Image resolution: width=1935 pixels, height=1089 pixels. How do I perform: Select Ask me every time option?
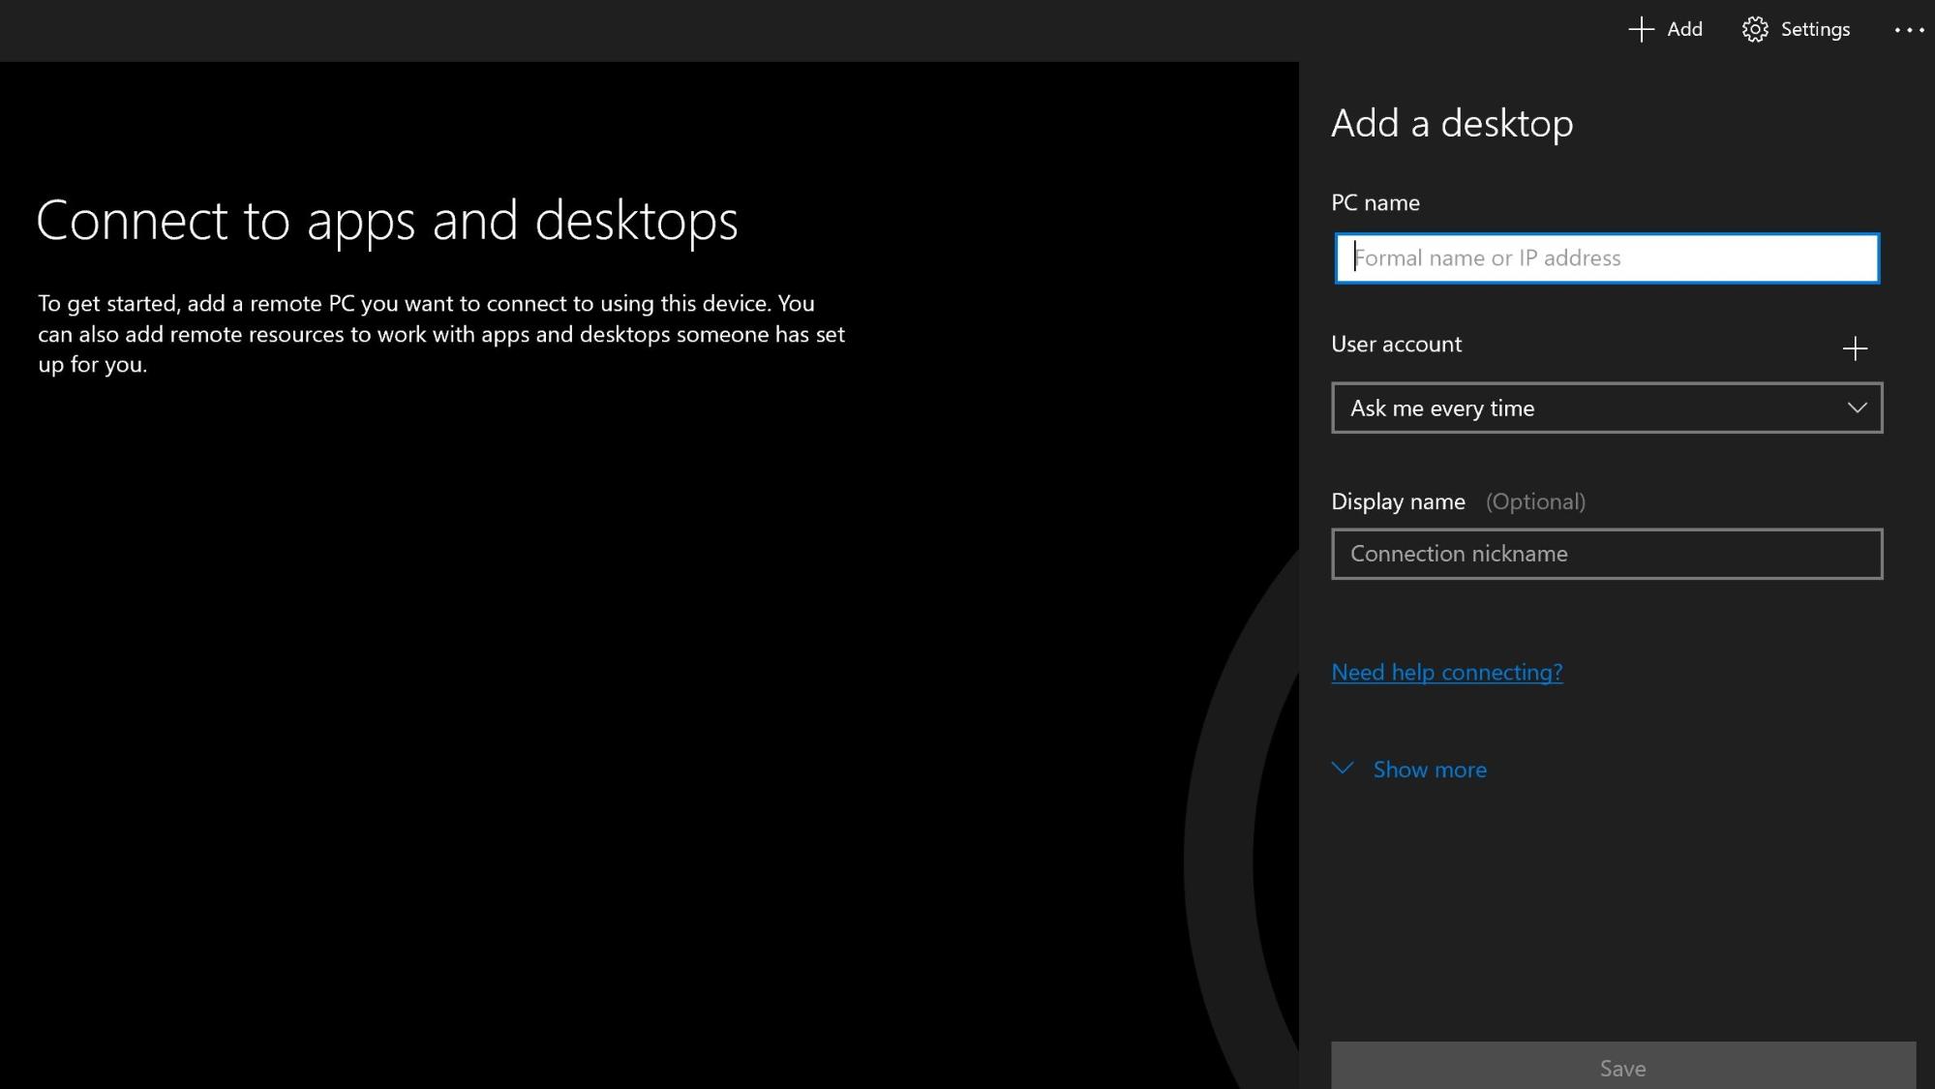point(1606,407)
